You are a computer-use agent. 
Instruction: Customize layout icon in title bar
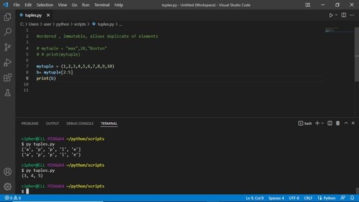pos(308,5)
